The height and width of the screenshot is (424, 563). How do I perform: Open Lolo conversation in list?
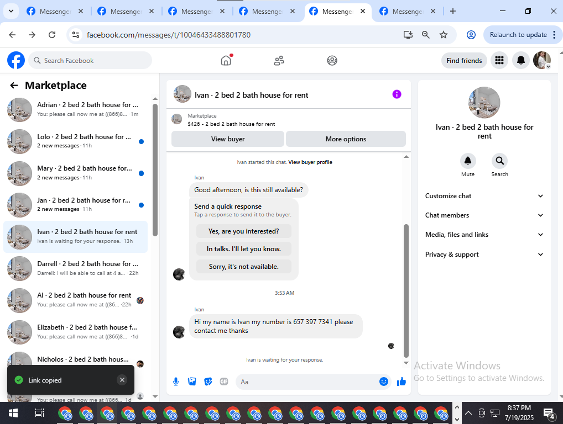coord(75,141)
